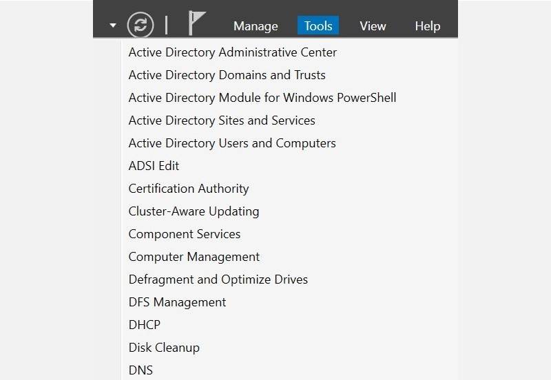Select Active Directory Module for Windows PowerShell
Viewport: 551px width, 380px height.
point(262,98)
